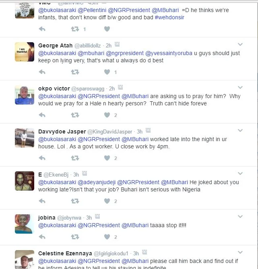258x269 pixels.
Task: Open more options for George Atah's tweet
Action: tap(240, 45)
